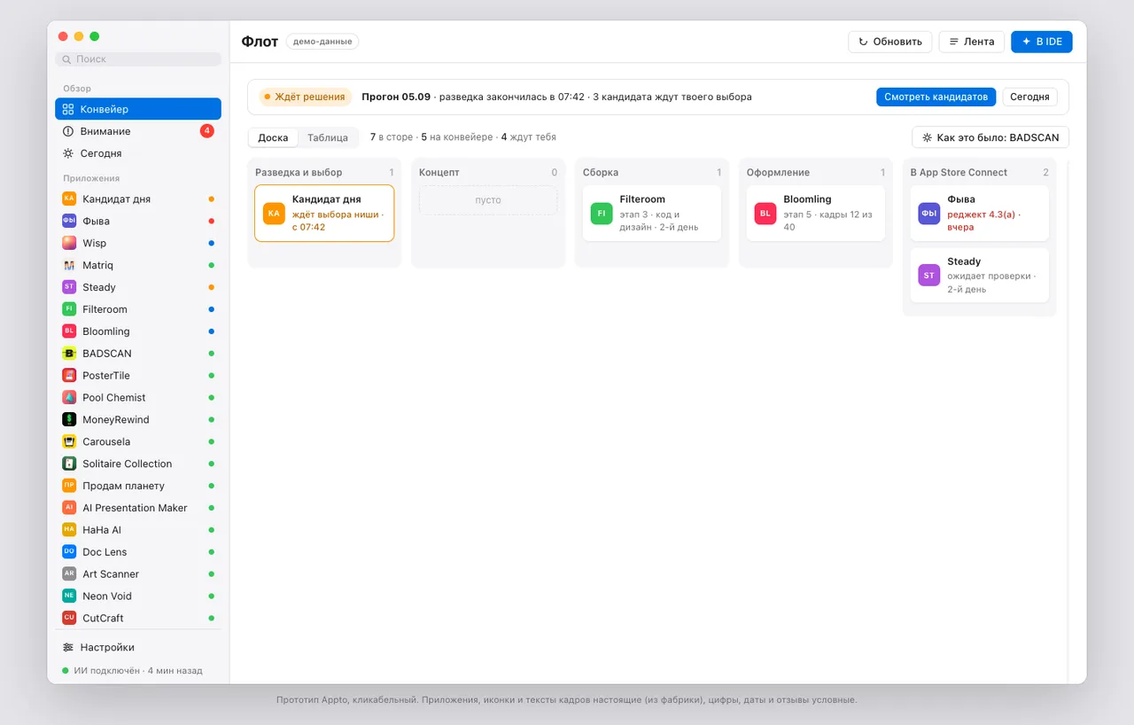Select Art Scanner row

click(138, 573)
